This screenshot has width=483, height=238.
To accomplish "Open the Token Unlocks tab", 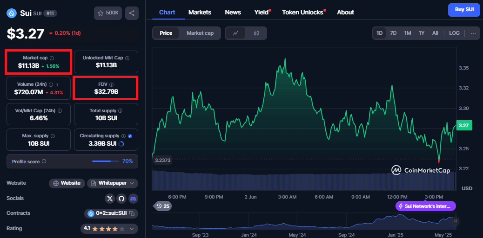I will pos(302,12).
